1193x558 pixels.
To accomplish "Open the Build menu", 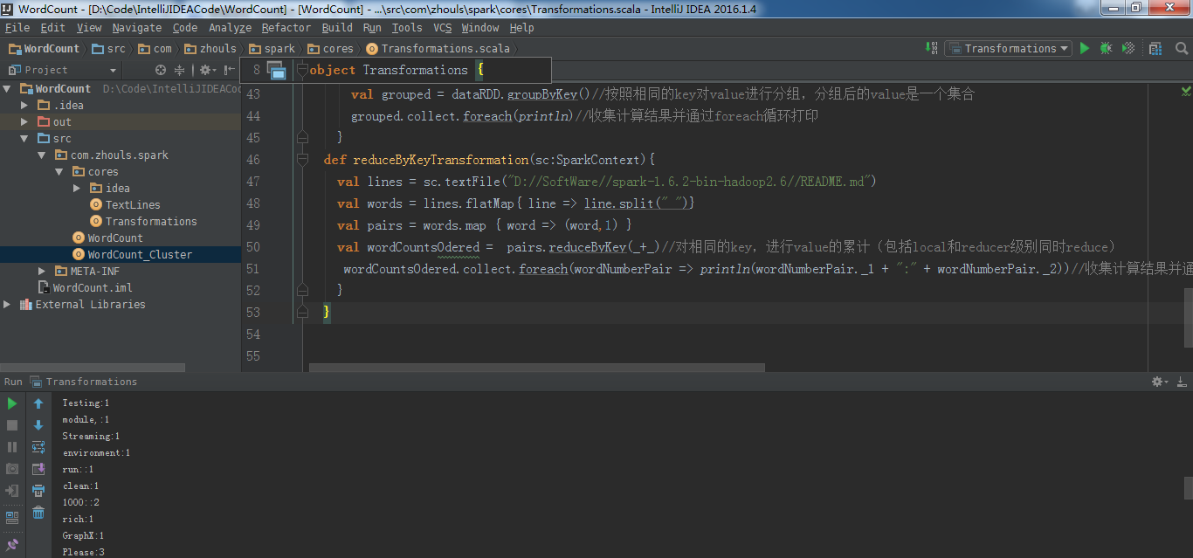I will (x=337, y=28).
